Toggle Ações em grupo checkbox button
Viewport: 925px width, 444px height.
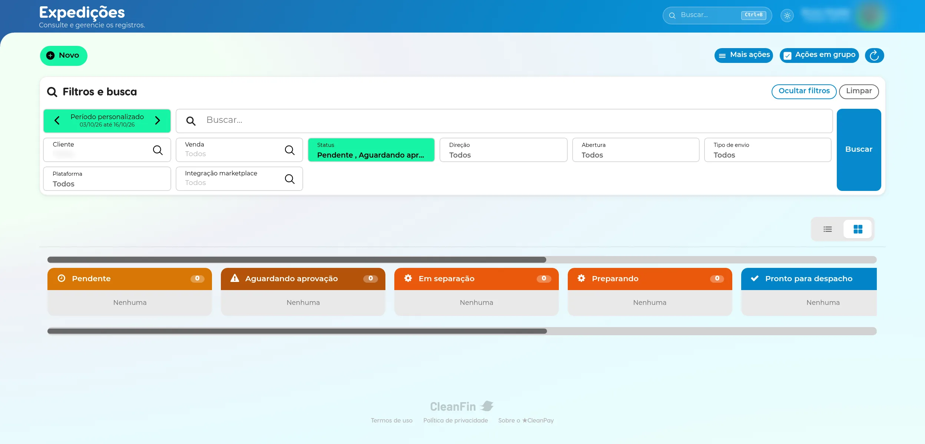(x=819, y=55)
